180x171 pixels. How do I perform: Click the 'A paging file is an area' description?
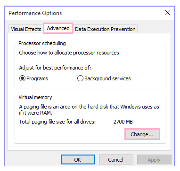tap(89, 109)
